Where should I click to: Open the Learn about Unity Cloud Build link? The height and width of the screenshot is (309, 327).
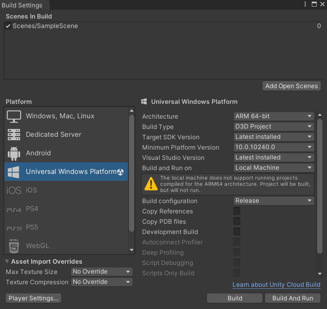(x=276, y=285)
